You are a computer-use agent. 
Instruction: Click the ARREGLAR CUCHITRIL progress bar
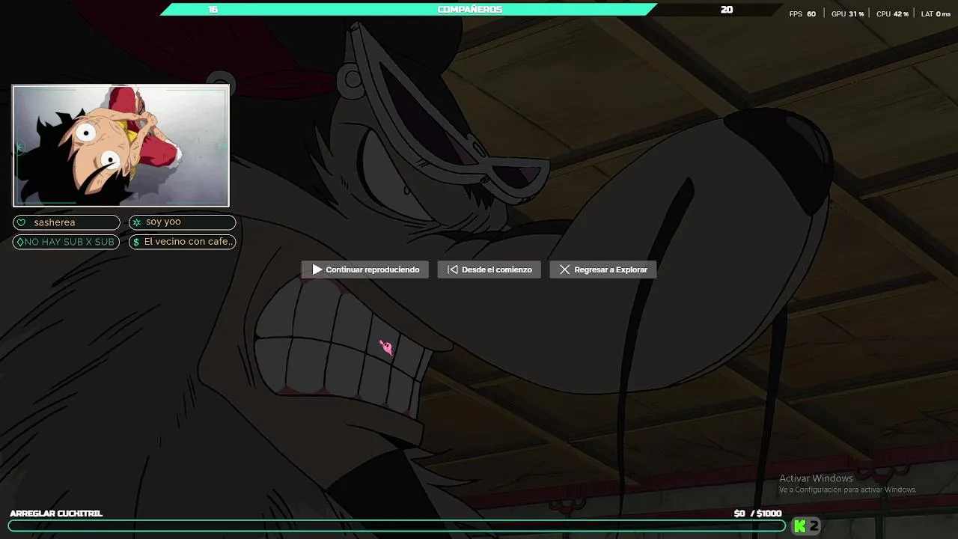[397, 526]
